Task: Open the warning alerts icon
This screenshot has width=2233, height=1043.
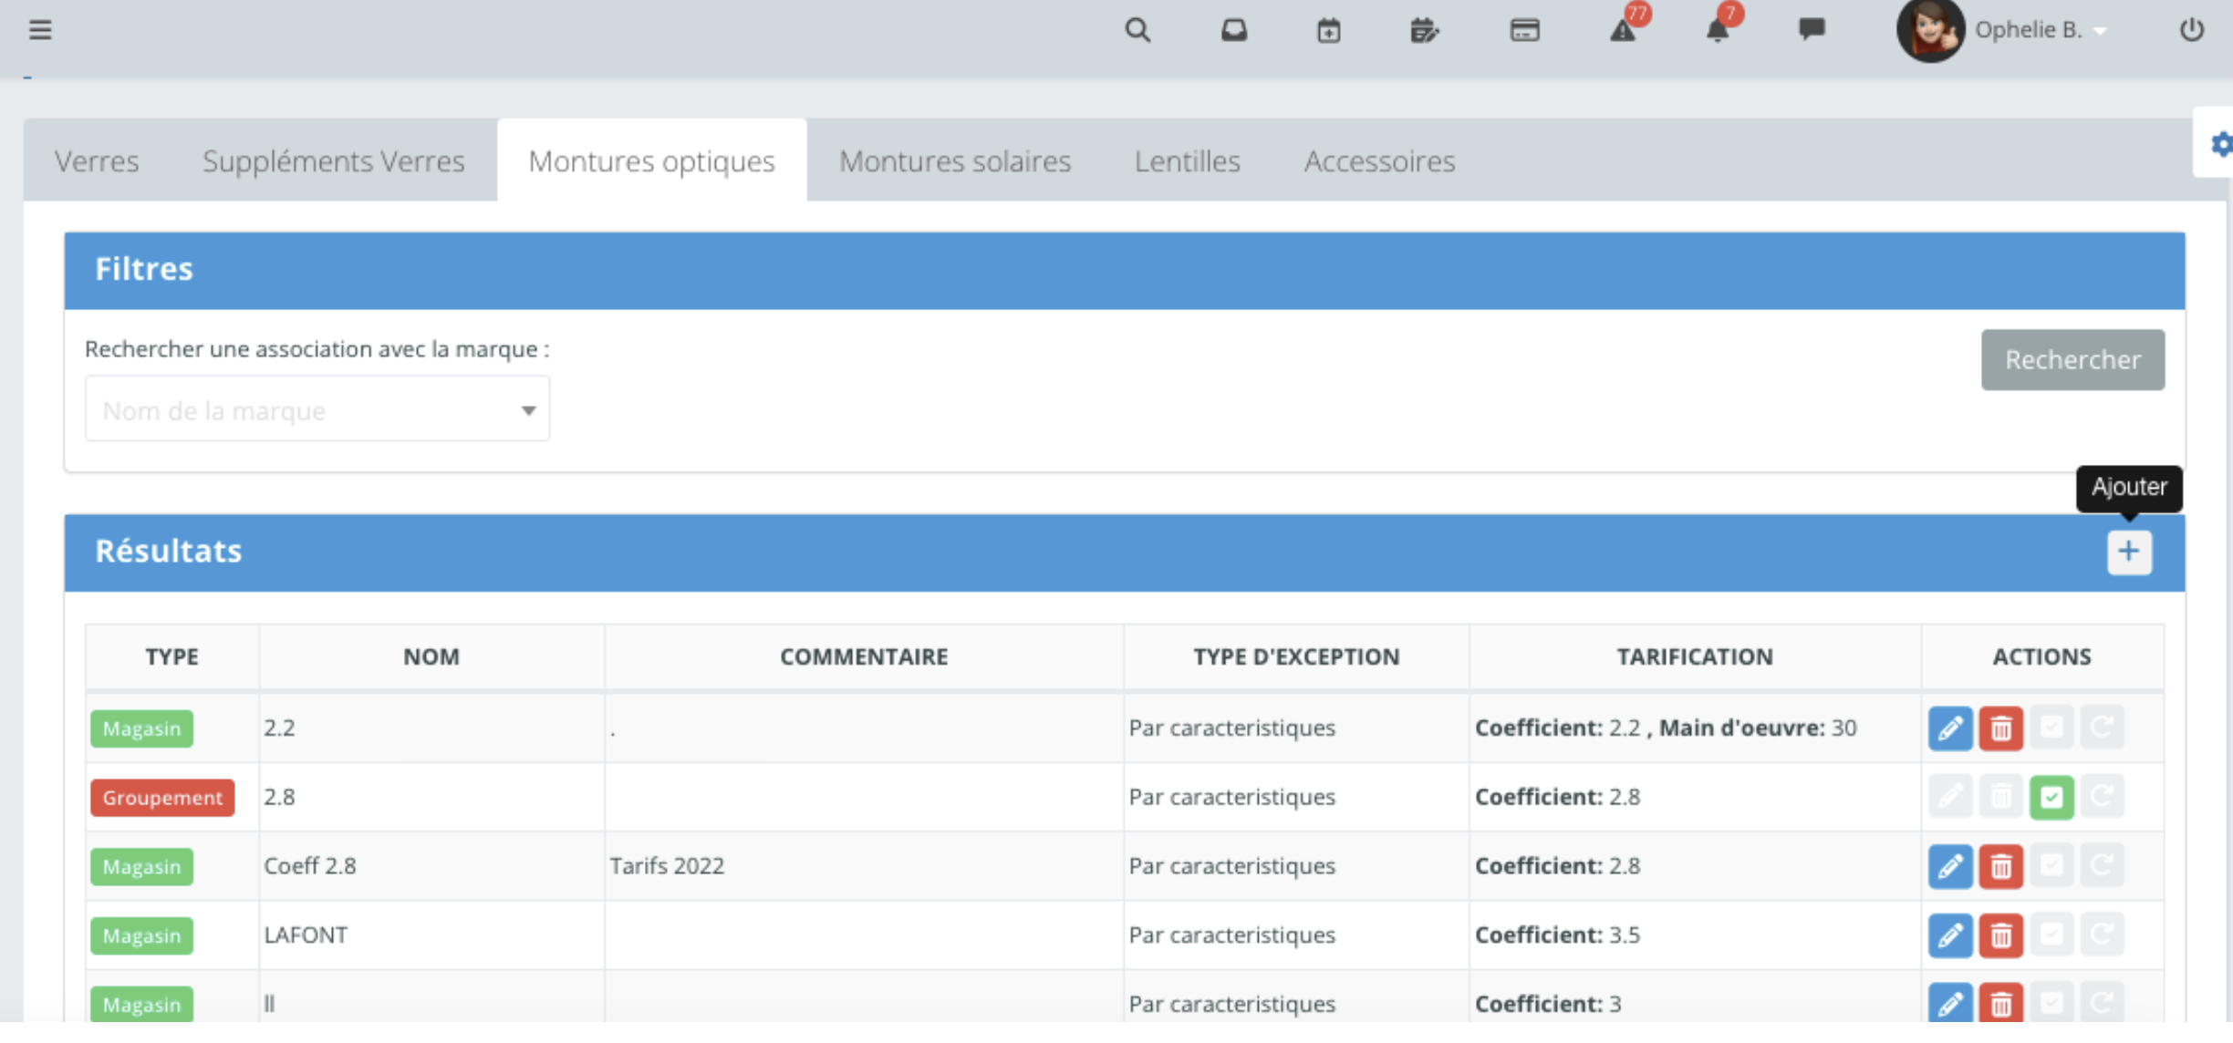Action: tap(1623, 30)
